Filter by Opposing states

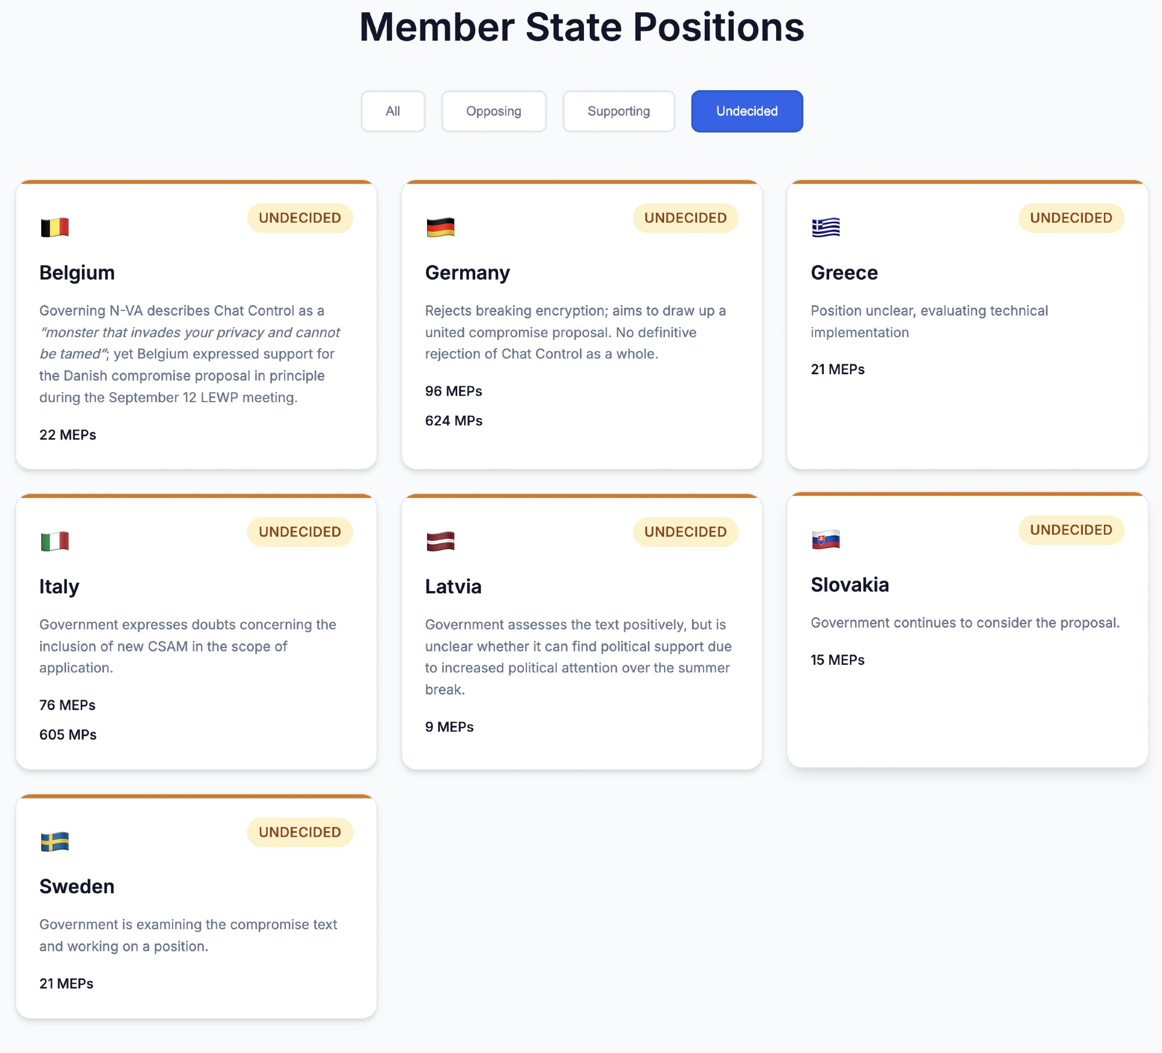[x=493, y=111]
